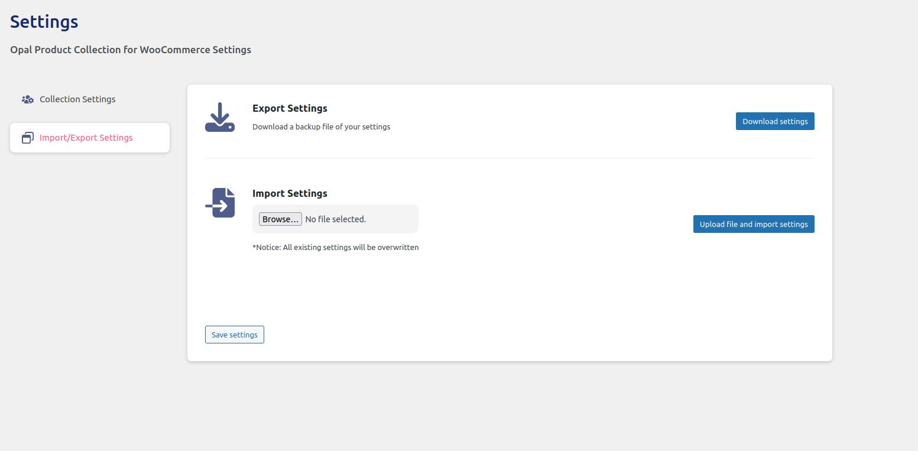Click Upload file and import settings
Screen dimensions: 918x451
point(754,224)
